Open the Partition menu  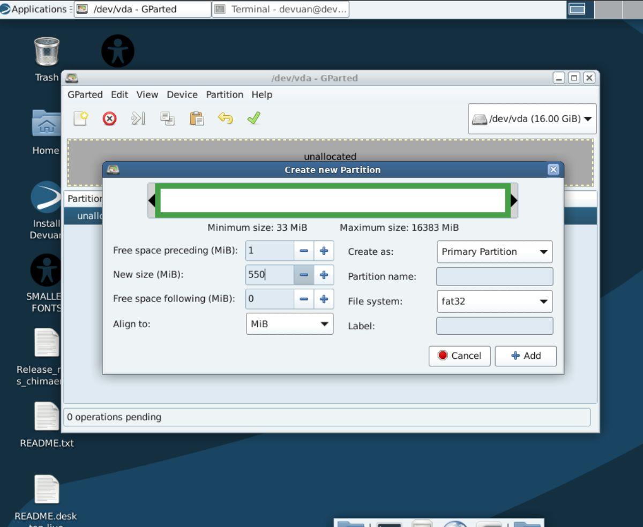pos(225,94)
